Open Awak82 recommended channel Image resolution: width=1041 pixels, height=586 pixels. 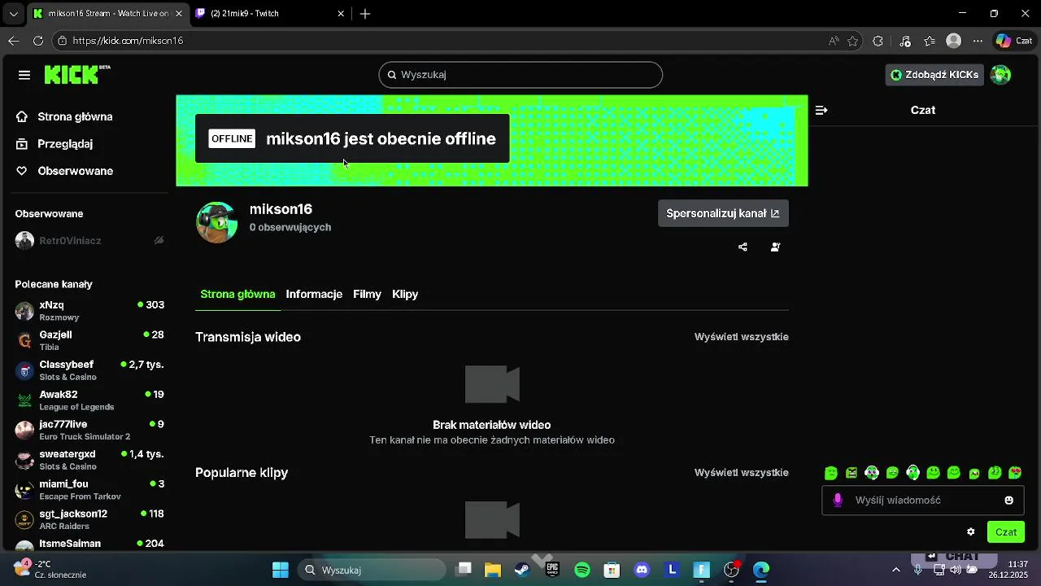pyautogui.click(x=89, y=400)
